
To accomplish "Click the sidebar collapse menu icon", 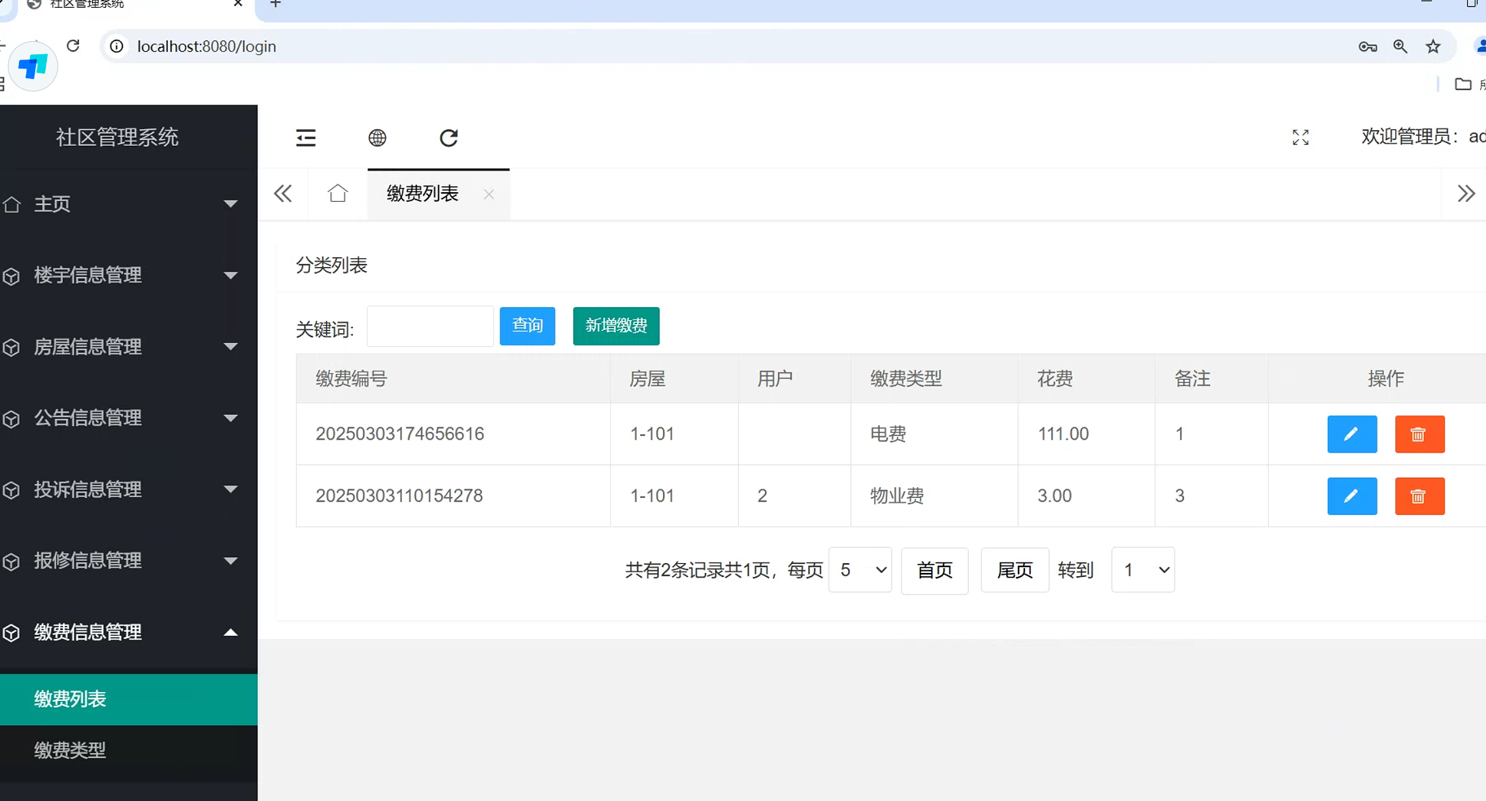I will (305, 138).
